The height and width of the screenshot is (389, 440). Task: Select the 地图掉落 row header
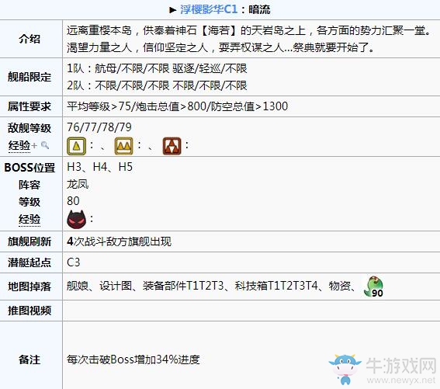29,287
